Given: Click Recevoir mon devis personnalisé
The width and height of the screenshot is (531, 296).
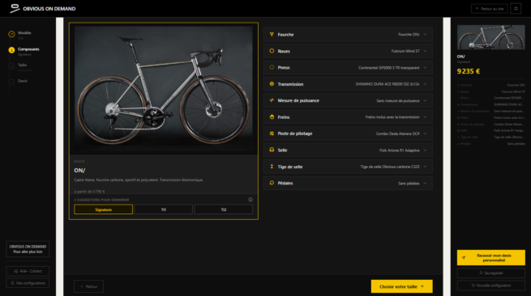Looking at the screenshot, I should pos(491,257).
